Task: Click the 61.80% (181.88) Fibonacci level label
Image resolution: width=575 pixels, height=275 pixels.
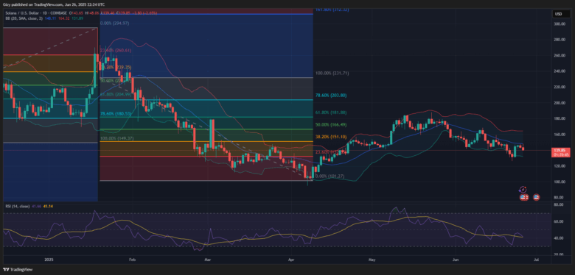Action: 330,113
